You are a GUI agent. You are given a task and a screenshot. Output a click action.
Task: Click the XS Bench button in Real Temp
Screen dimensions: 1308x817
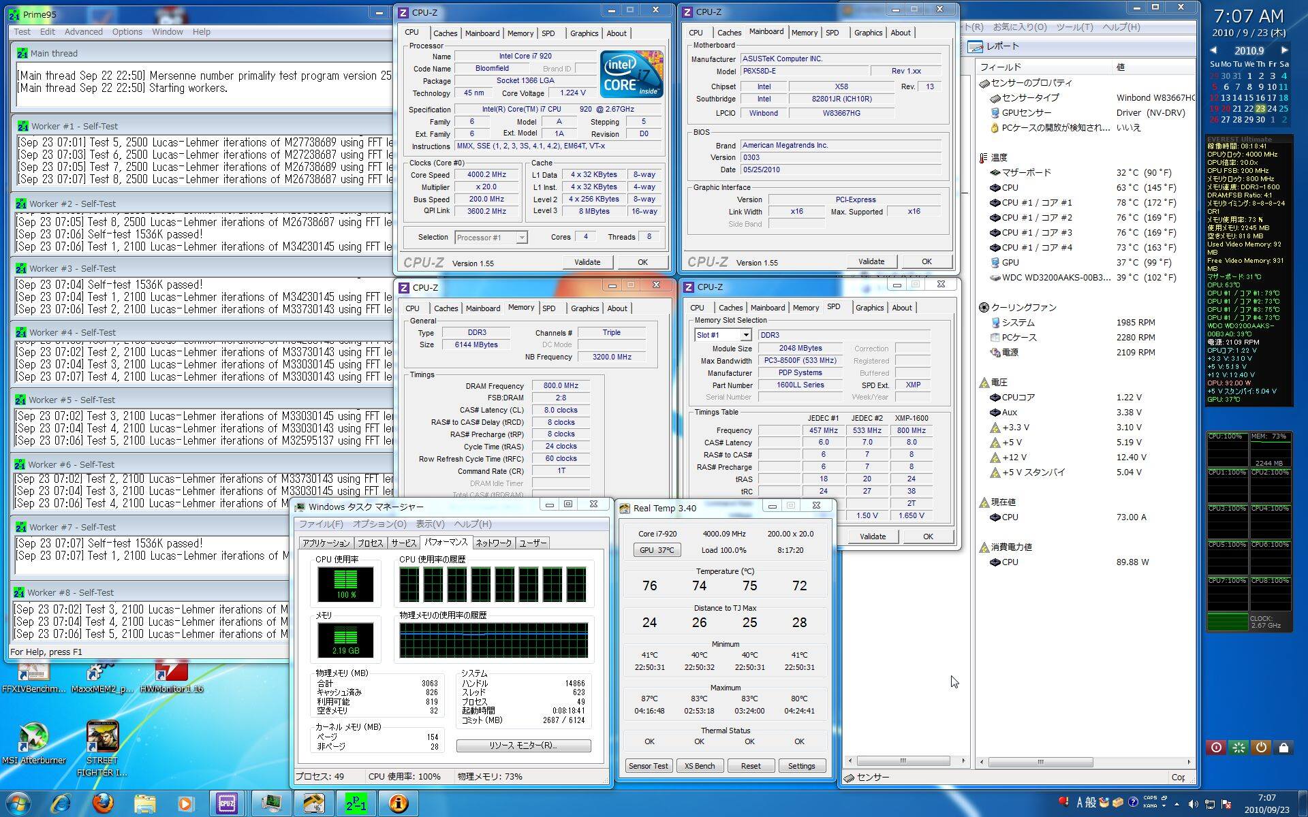[700, 766]
